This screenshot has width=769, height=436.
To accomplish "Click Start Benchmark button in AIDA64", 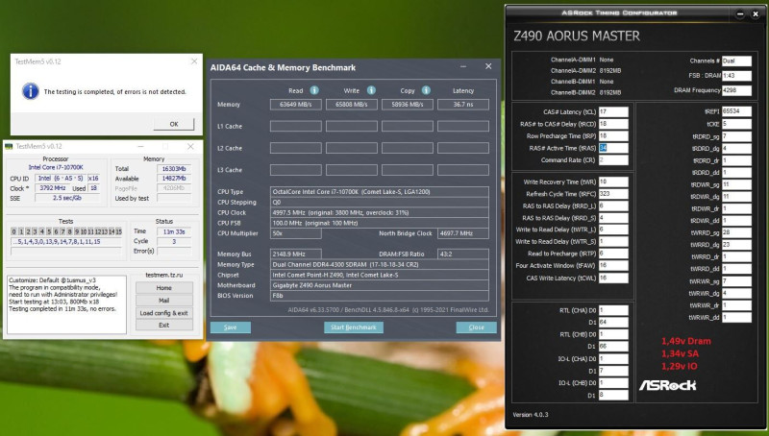I will click(353, 327).
